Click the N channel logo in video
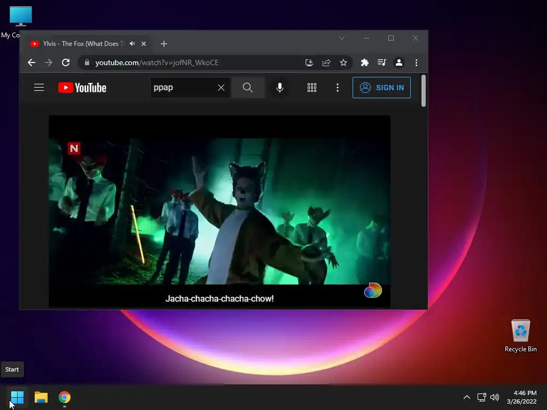This screenshot has height=410, width=547. 74,148
